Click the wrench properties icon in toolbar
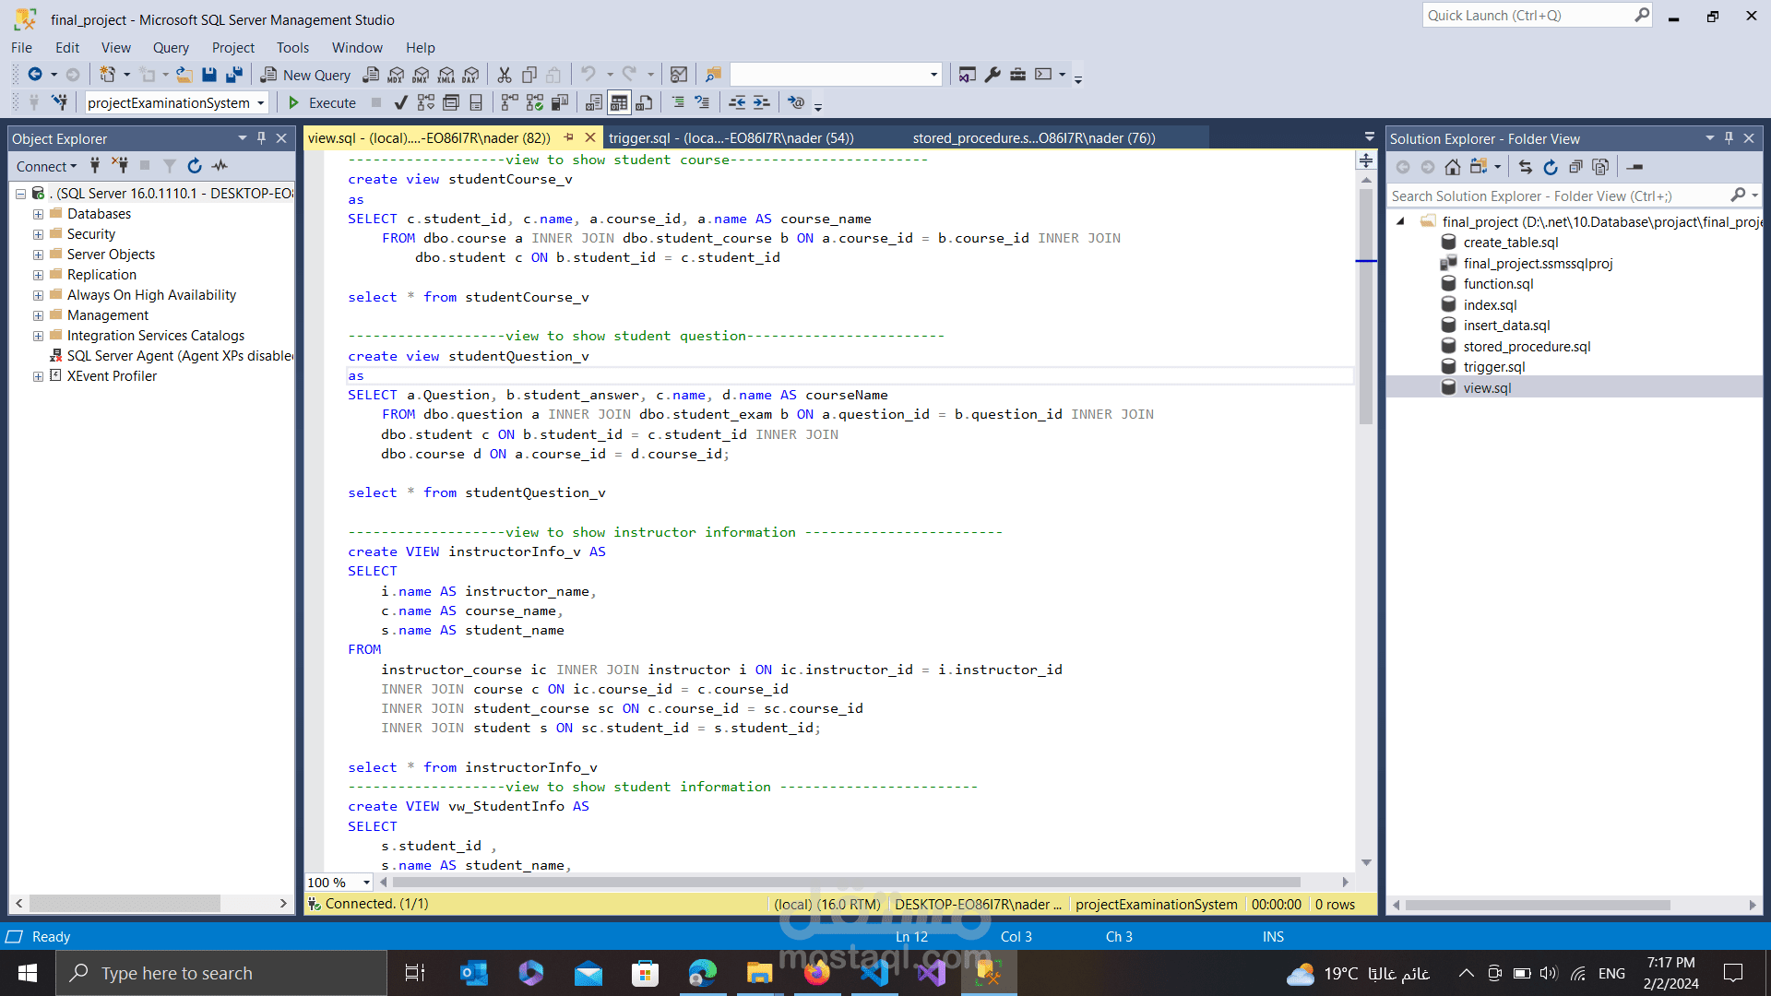This screenshot has height=996, width=1771. click(992, 75)
